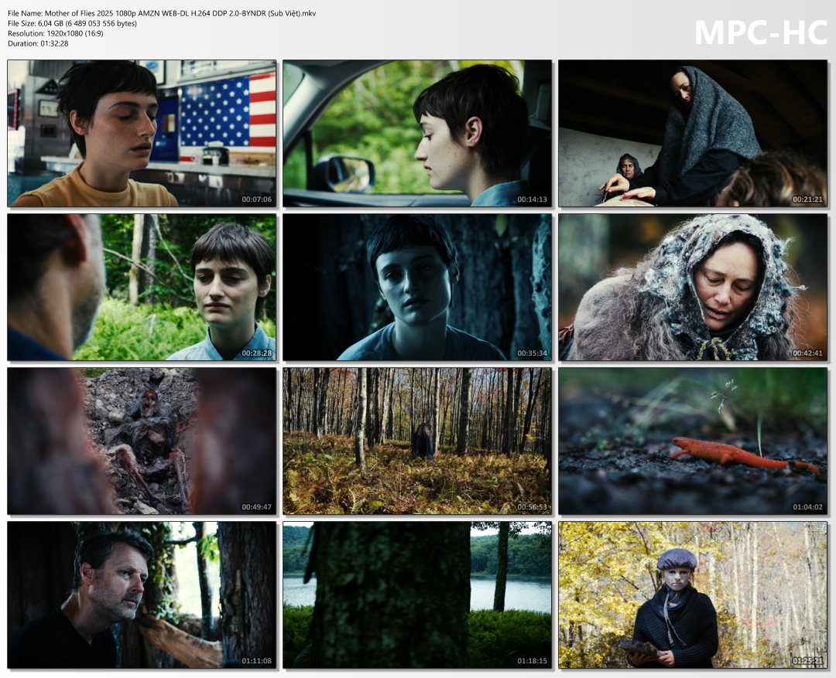Click the autumn forest thumbnail at 00:56:53

click(417, 441)
